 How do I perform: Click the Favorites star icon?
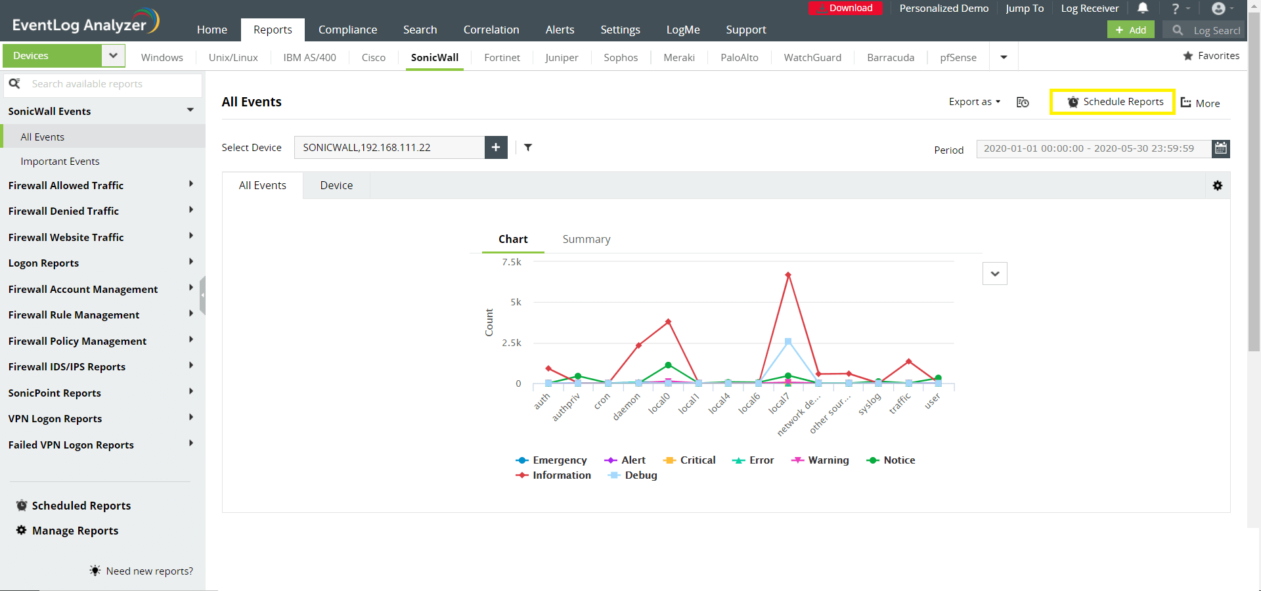(x=1188, y=56)
